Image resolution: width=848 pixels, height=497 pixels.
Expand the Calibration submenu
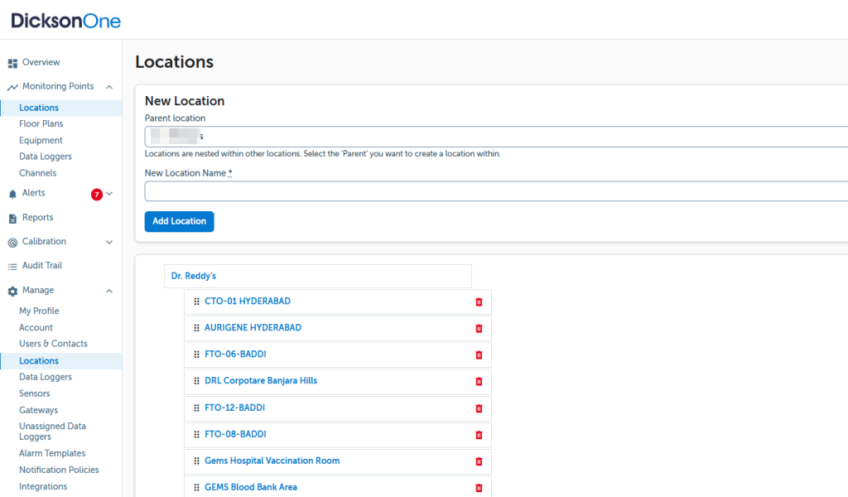tap(109, 242)
